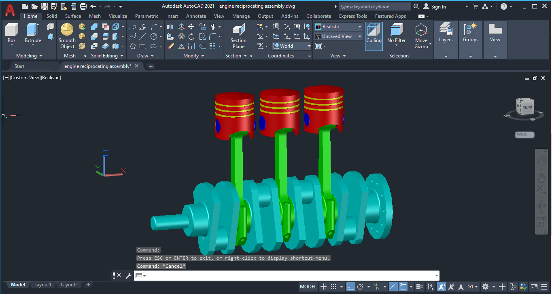This screenshot has height=294, width=552.
Task: Expand the Layers panel
Action: (446, 57)
